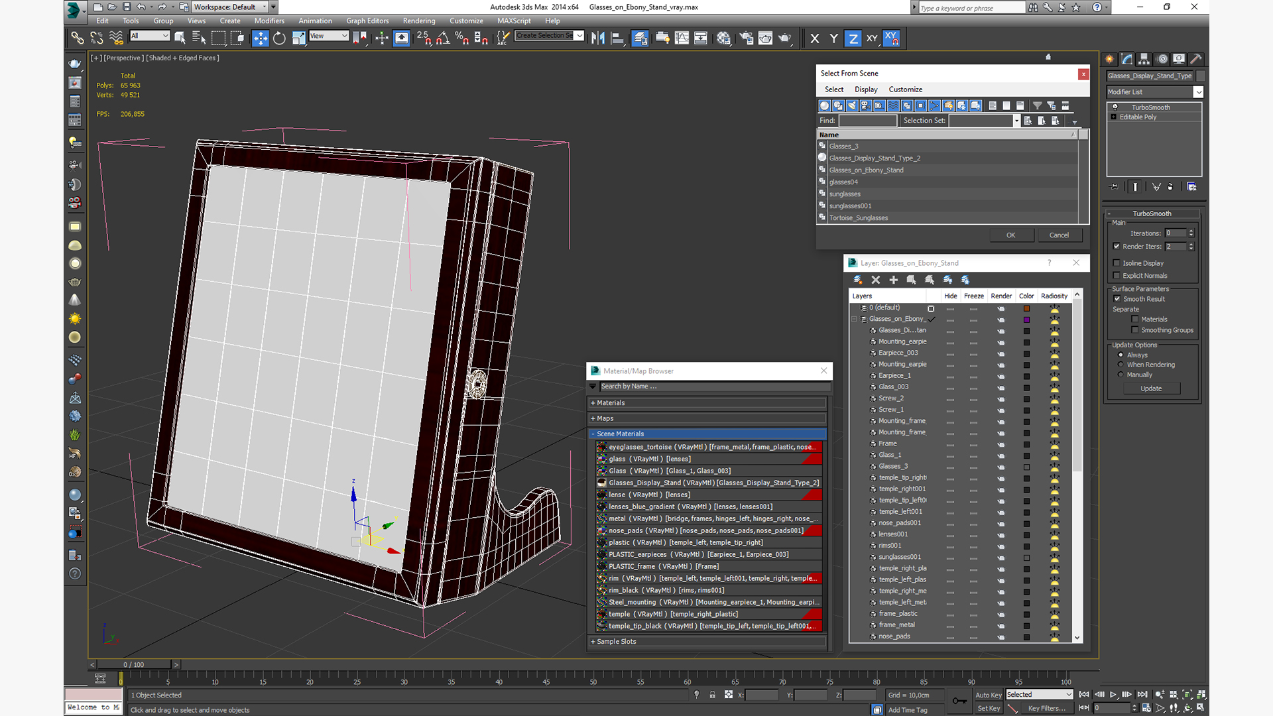Open the Modify command panel tab
Image resolution: width=1273 pixels, height=716 pixels.
click(1126, 59)
